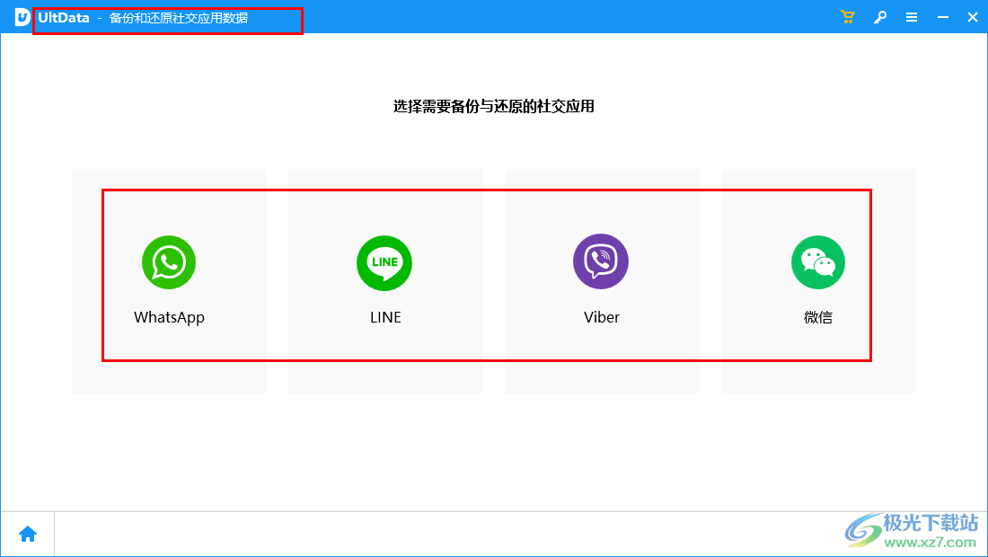Click the 微信 label text
Image resolution: width=988 pixels, height=557 pixels.
818,317
